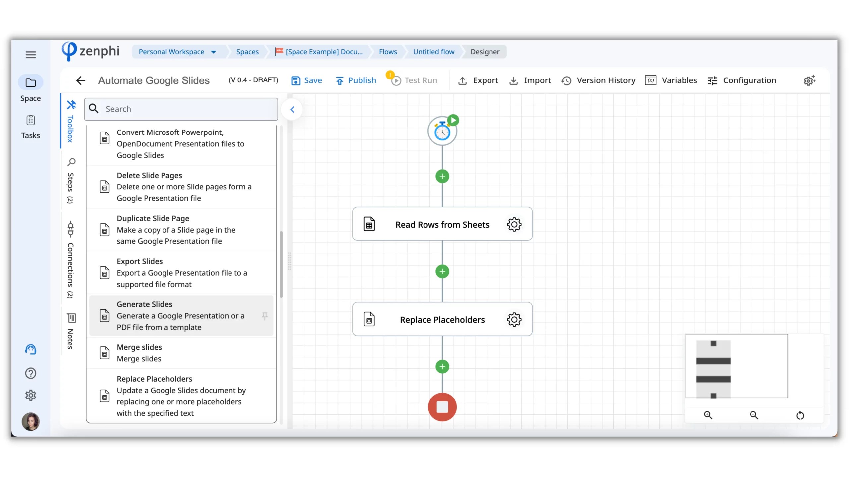
Task: Click the trigger's play button
Action: click(453, 120)
